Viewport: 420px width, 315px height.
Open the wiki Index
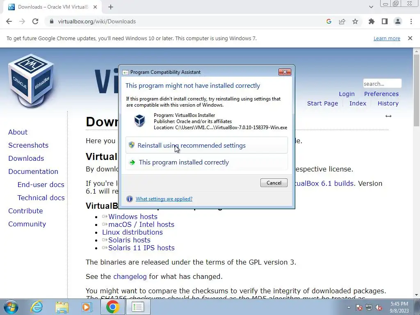[358, 103]
